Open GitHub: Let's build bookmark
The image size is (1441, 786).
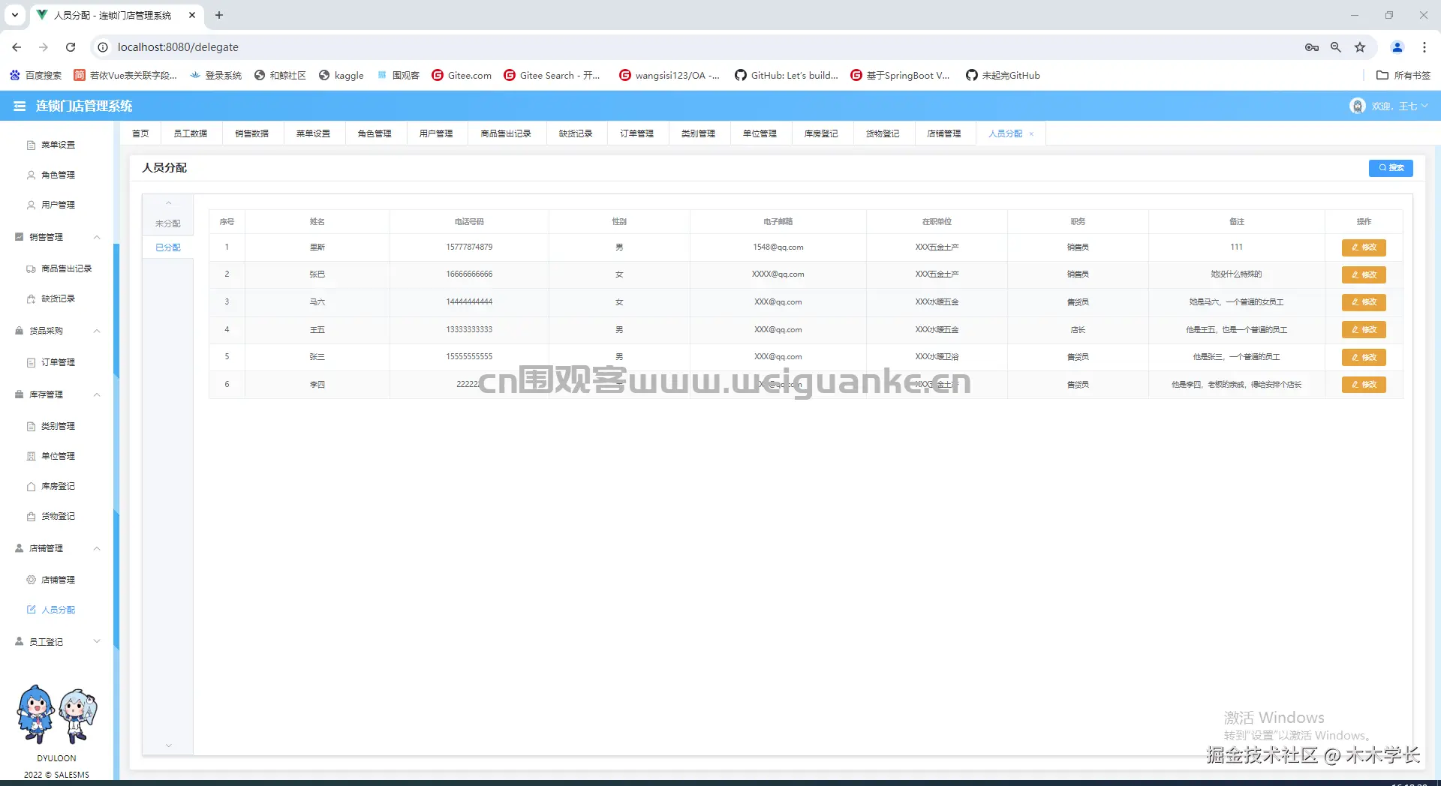(786, 75)
